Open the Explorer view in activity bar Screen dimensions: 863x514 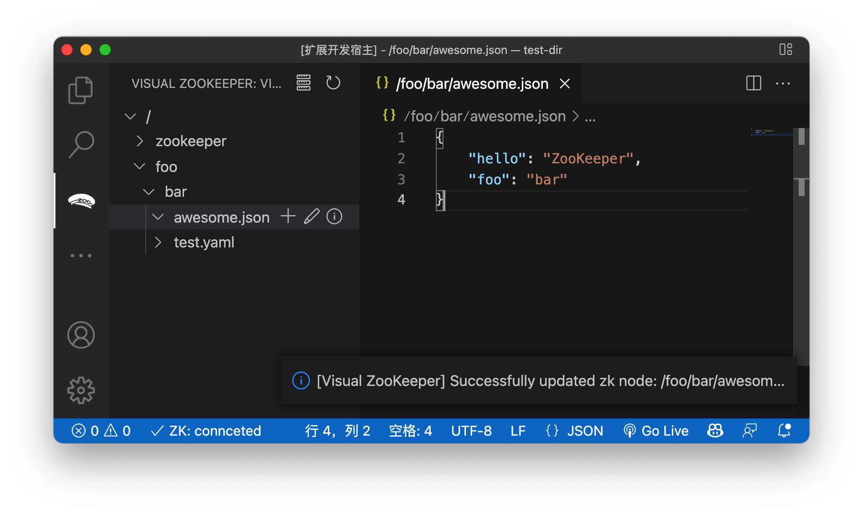[81, 90]
